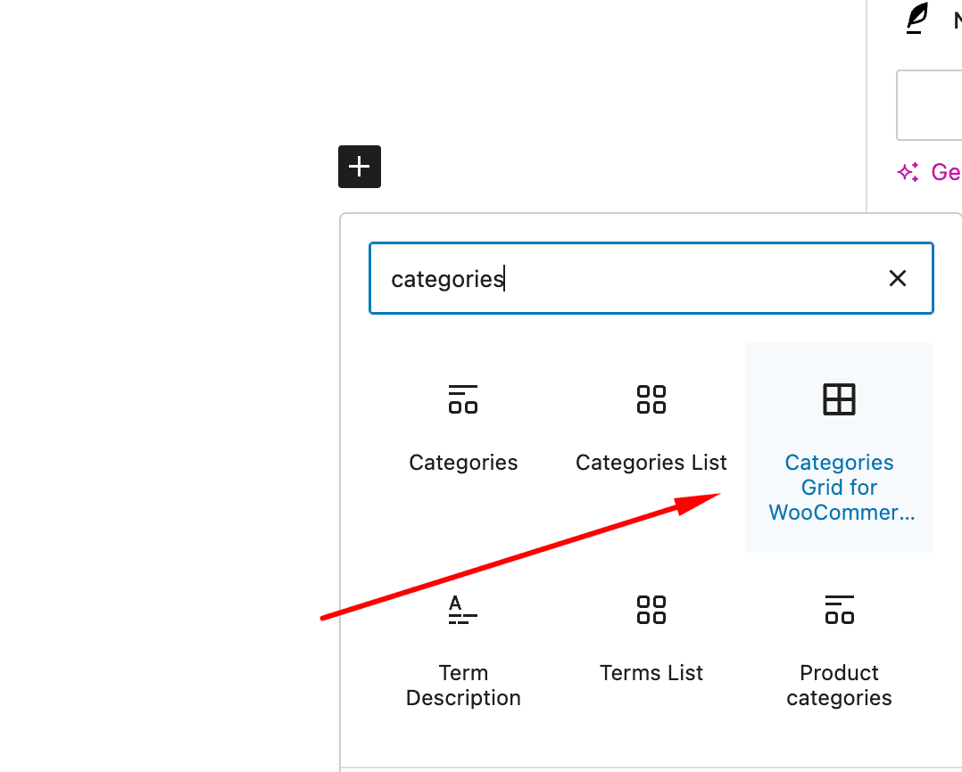
Task: Select the Term Description block icon
Action: [x=463, y=610]
